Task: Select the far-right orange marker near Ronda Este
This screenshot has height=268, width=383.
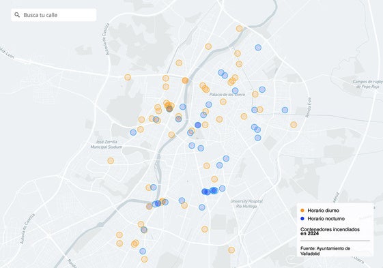Action: click(294, 125)
